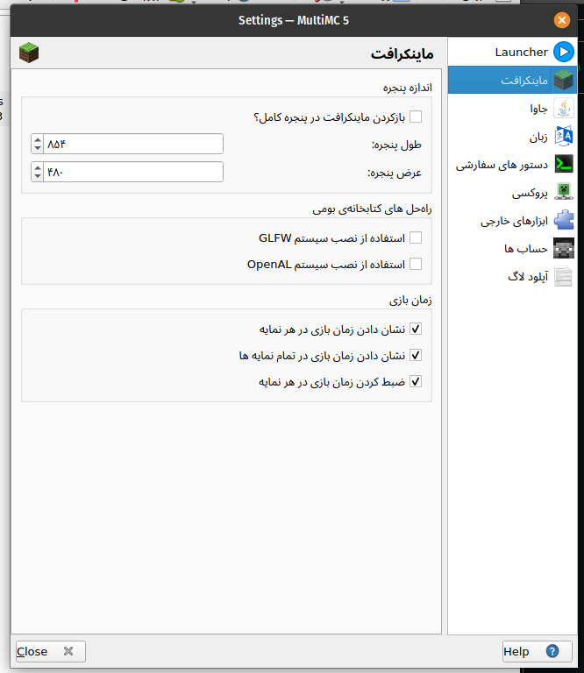Screen dimensions: 584x673
Task: Switch to the حساب ها tab
Action: click(512, 248)
